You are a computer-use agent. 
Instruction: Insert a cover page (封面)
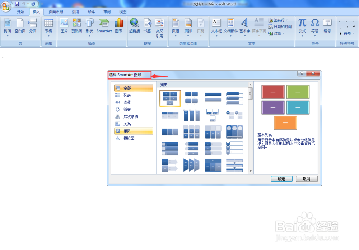(x=8, y=28)
